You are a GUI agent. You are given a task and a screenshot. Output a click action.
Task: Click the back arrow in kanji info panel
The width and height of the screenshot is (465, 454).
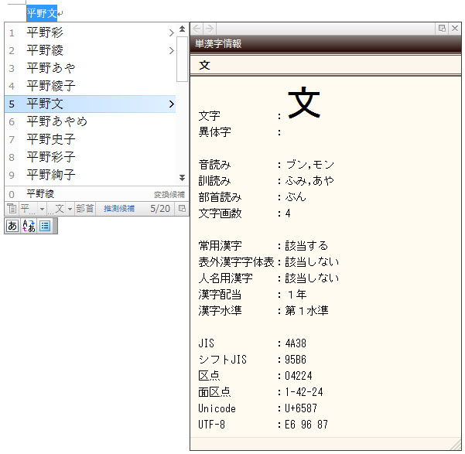pyautogui.click(x=197, y=29)
